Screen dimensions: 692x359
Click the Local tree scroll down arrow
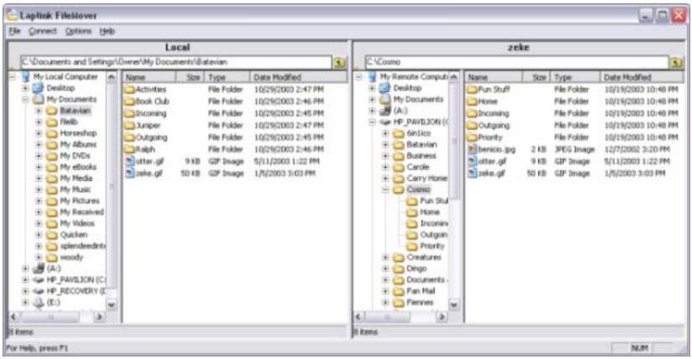click(111, 305)
